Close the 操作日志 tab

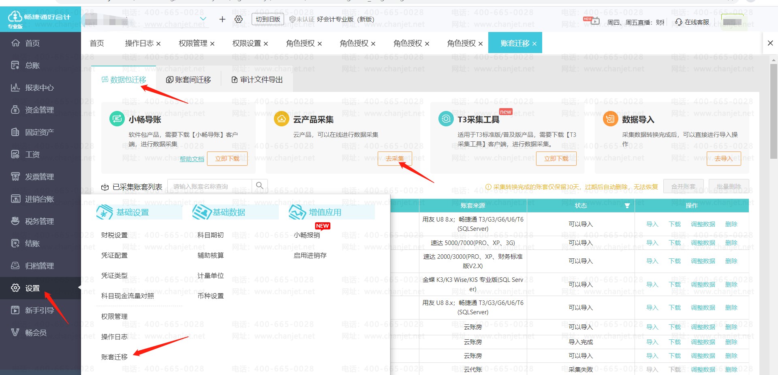pos(158,44)
